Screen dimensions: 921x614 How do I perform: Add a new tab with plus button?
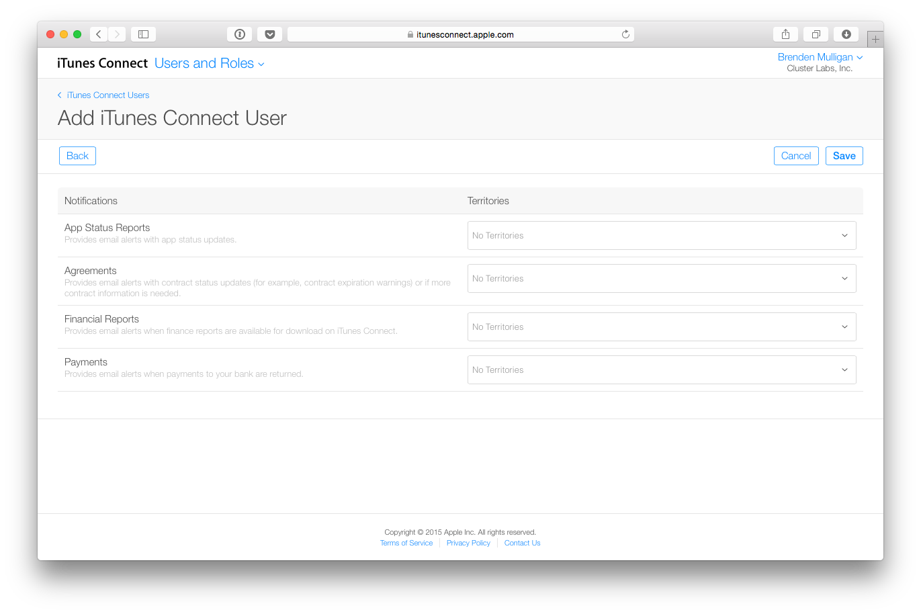[875, 39]
